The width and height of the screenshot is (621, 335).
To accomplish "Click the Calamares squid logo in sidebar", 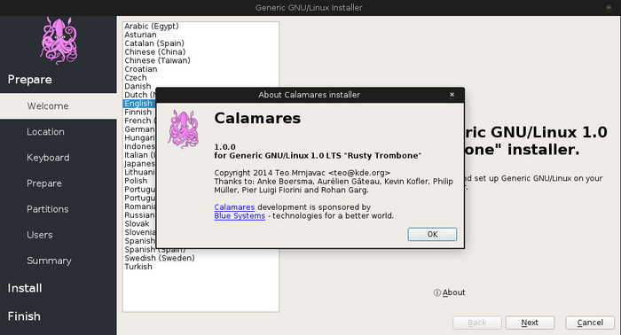I will [59, 41].
